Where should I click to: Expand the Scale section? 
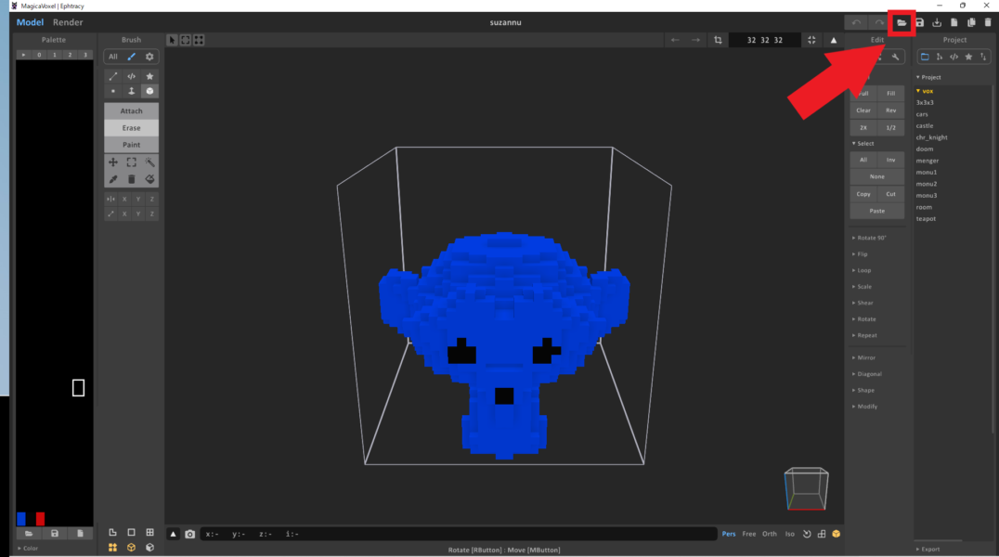click(x=862, y=287)
